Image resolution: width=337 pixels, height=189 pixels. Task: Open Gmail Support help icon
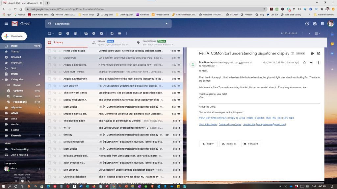pos(307,24)
